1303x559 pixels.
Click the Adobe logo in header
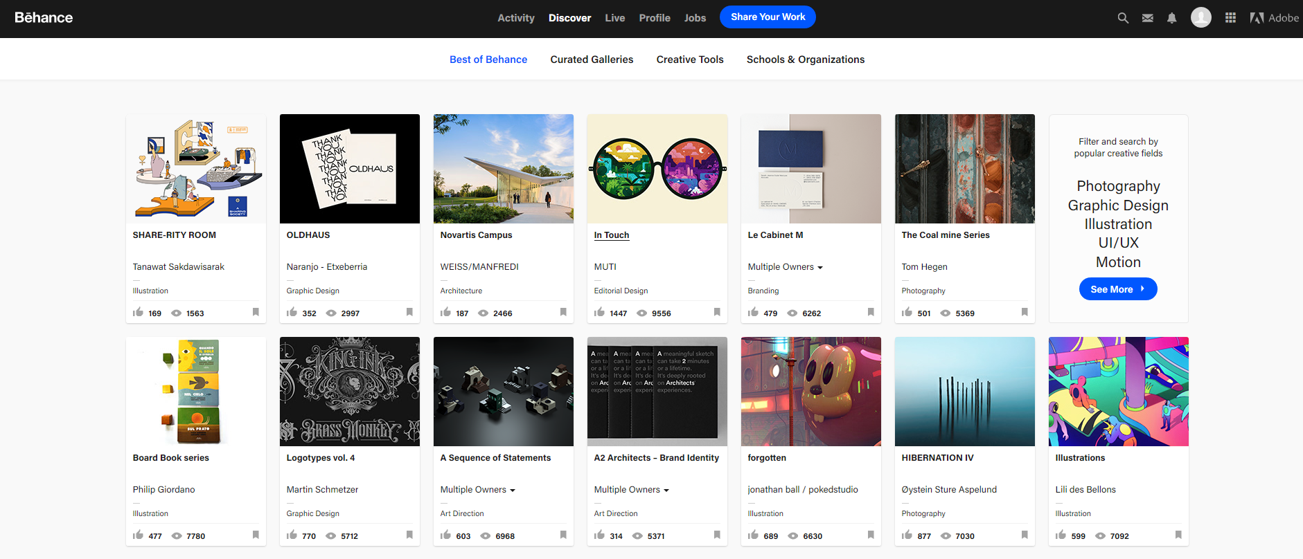coord(1274,18)
